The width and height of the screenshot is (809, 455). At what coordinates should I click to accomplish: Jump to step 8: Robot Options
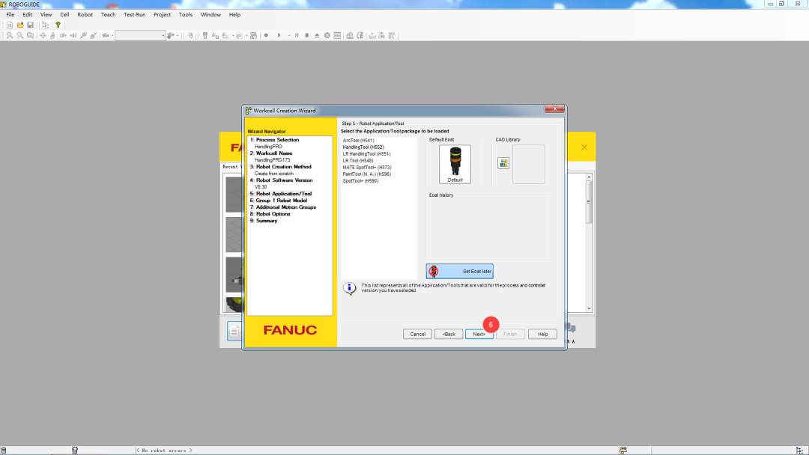pos(270,214)
